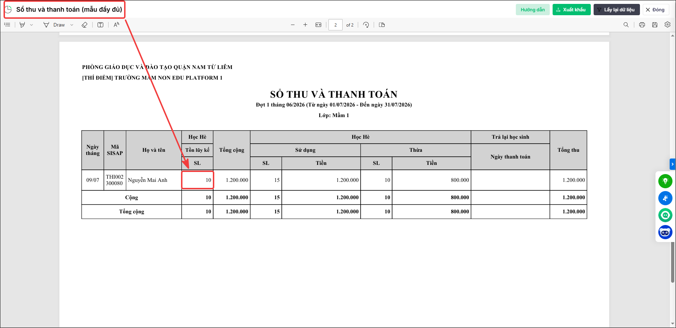Image resolution: width=676 pixels, height=328 pixels.
Task: Click the scrollbar up arrow
Action: pos(672,35)
